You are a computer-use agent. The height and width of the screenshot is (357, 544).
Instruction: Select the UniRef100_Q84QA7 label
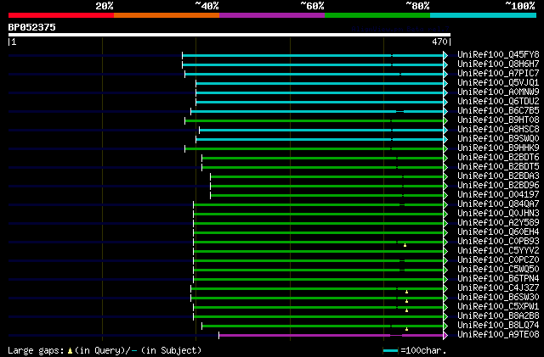tap(498, 204)
